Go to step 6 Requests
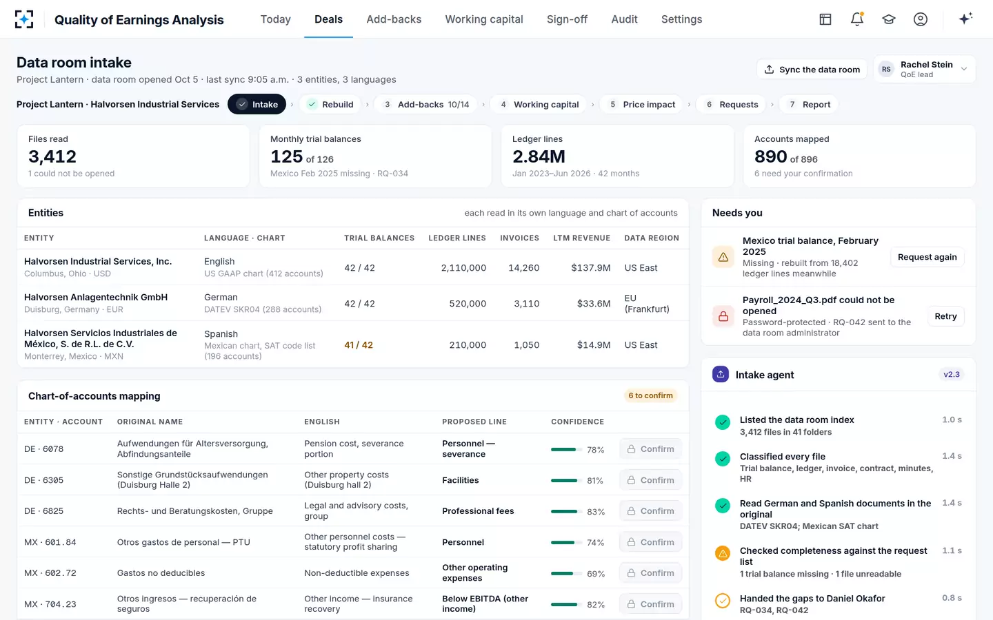Viewport: 993px width, 620px height. point(731,104)
